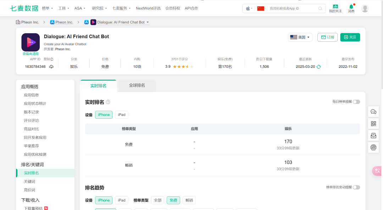Open 应用状态统计 in sidebar
Viewport: 383px width, 210px height.
tap(35, 104)
